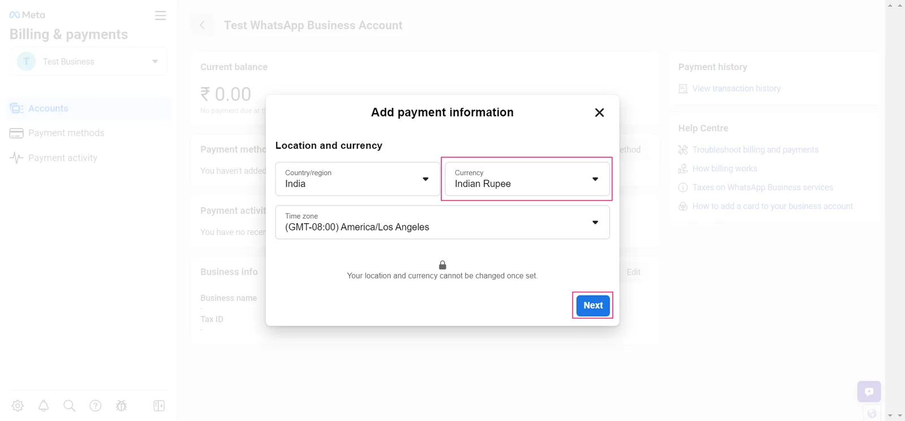The height and width of the screenshot is (421, 905).
Task: Open Troubleshoot billing and payments link
Action: click(755, 150)
